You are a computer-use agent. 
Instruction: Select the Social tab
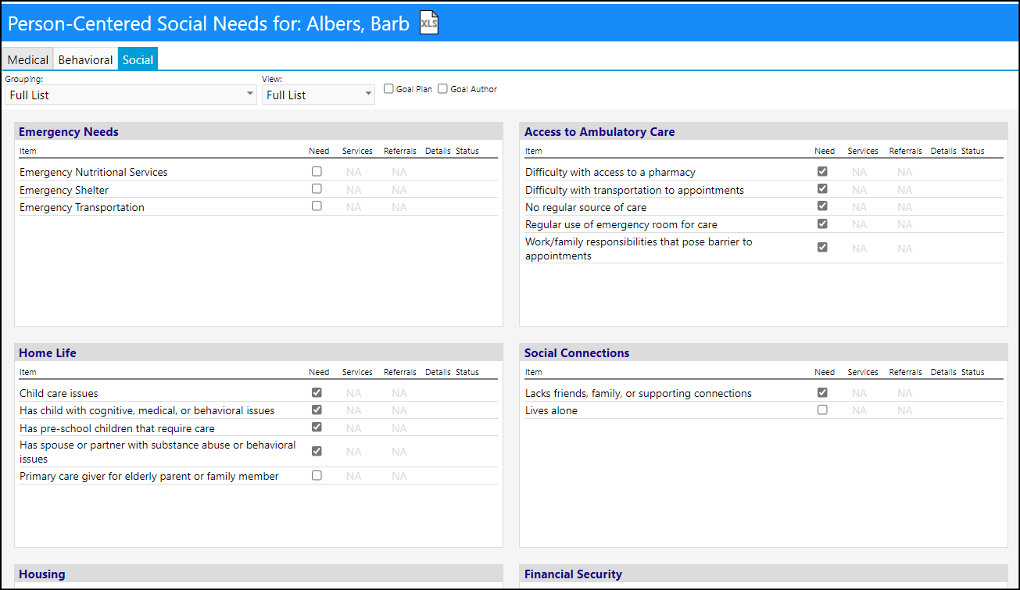coord(138,59)
